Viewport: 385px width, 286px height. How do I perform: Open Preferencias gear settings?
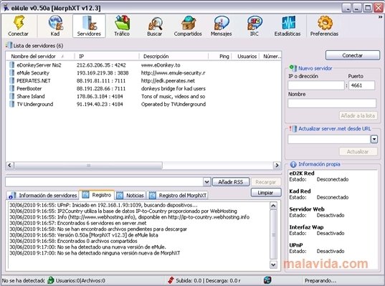click(x=324, y=26)
